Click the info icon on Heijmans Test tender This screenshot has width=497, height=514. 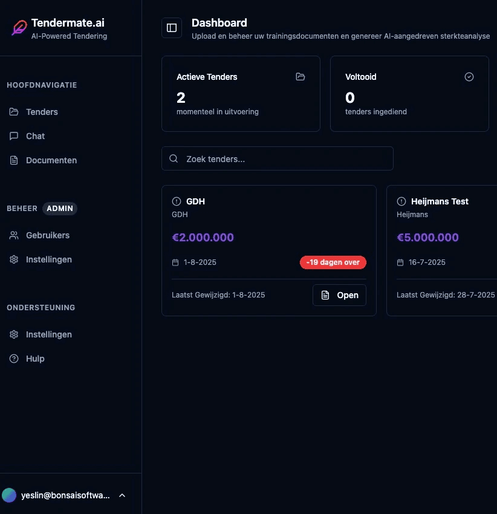click(x=401, y=201)
